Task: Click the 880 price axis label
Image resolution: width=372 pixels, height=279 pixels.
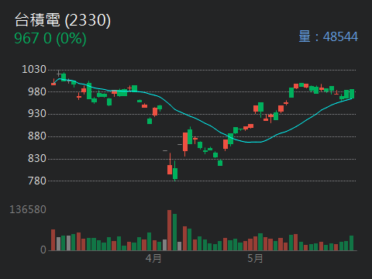Action: (37, 136)
